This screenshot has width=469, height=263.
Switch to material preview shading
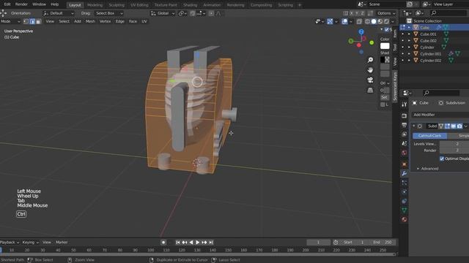click(x=380, y=21)
